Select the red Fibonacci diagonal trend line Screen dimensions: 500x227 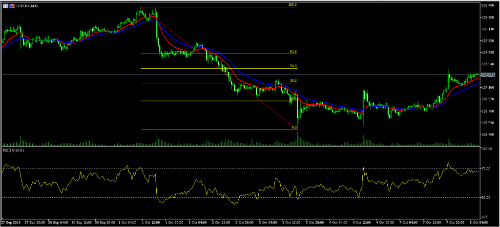220,69
